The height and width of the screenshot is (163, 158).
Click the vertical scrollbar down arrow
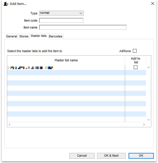pyautogui.click(x=149, y=120)
